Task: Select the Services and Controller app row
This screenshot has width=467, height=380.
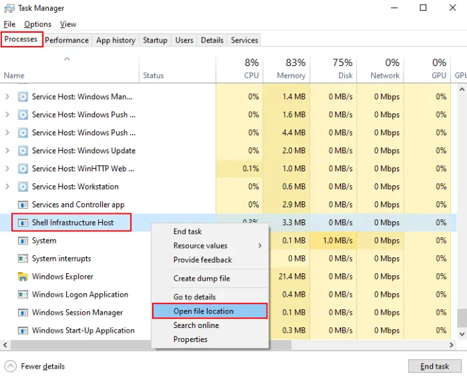Action: point(228,205)
